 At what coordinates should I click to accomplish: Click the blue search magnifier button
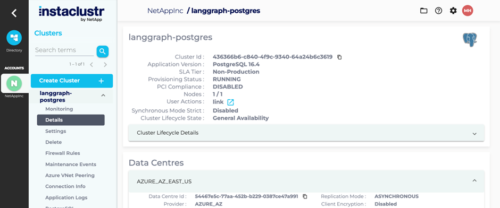(102, 51)
